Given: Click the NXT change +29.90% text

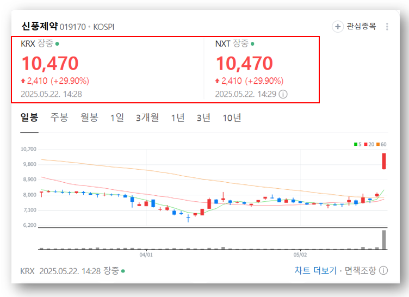Looking at the screenshot, I should click(264, 81).
